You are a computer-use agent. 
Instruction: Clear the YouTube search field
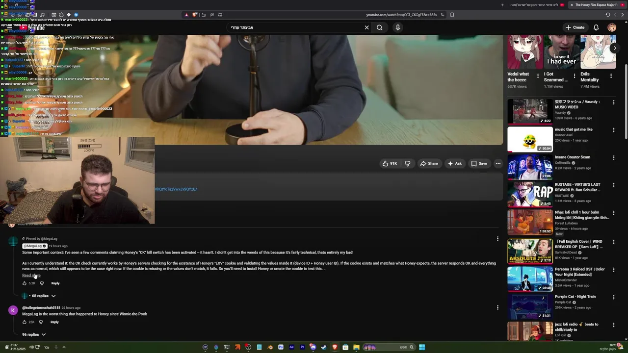[366, 27]
